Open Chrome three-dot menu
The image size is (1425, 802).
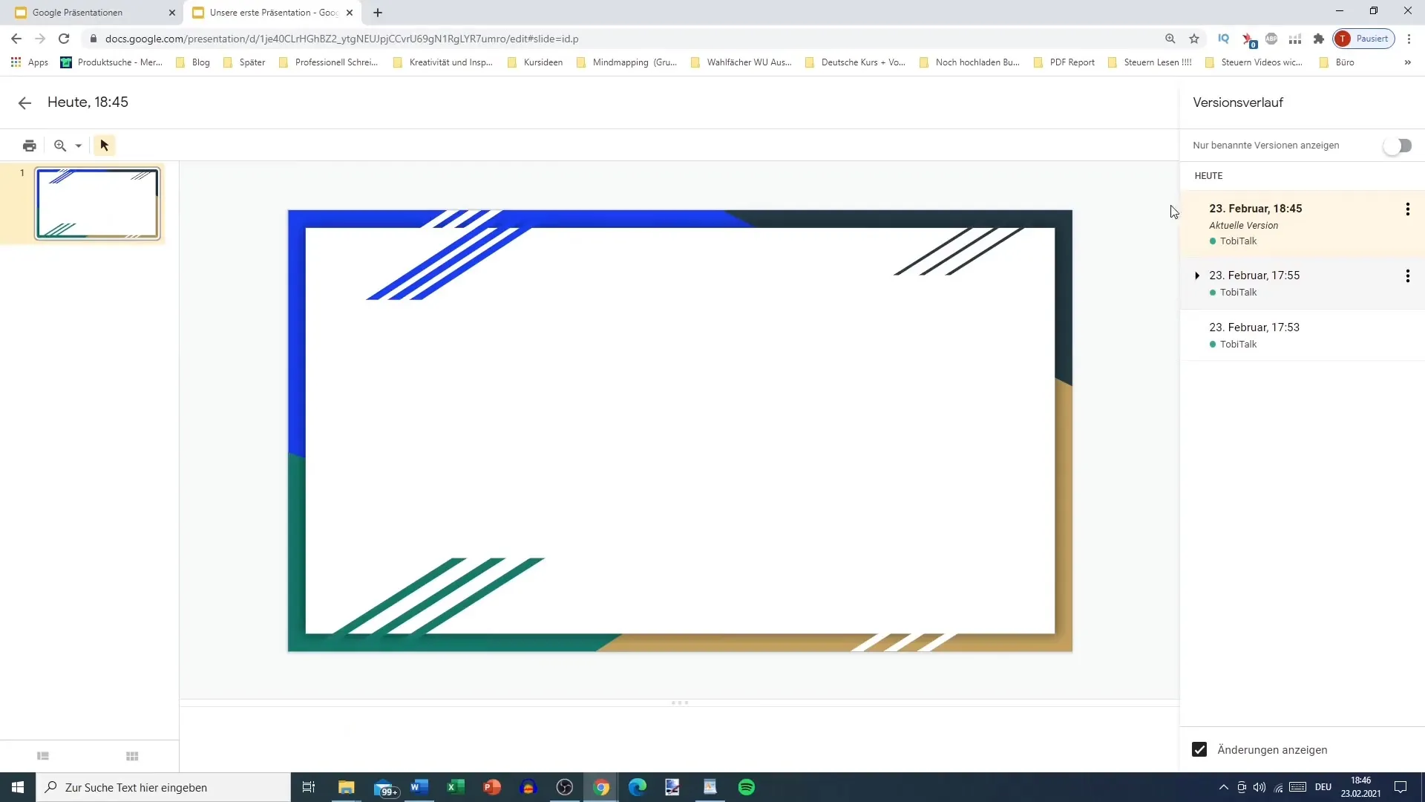[x=1409, y=39]
